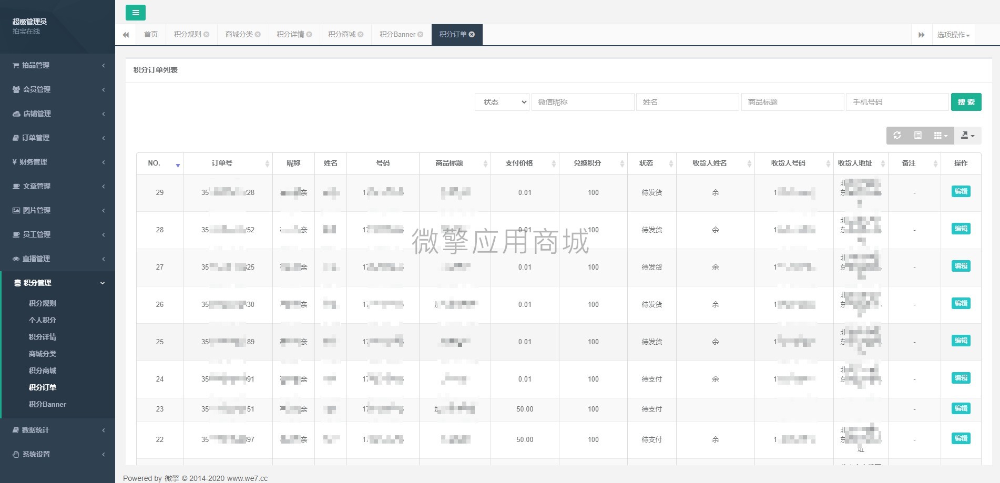Focus the 手机号码 search field

tap(897, 102)
